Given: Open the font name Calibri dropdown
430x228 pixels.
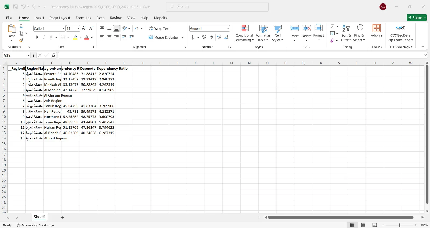Looking at the screenshot, I should (64, 28).
